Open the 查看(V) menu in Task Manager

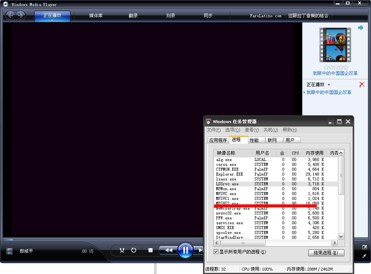252,130
